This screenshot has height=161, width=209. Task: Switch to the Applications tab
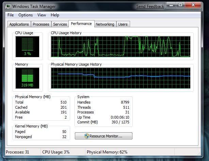[19, 24]
